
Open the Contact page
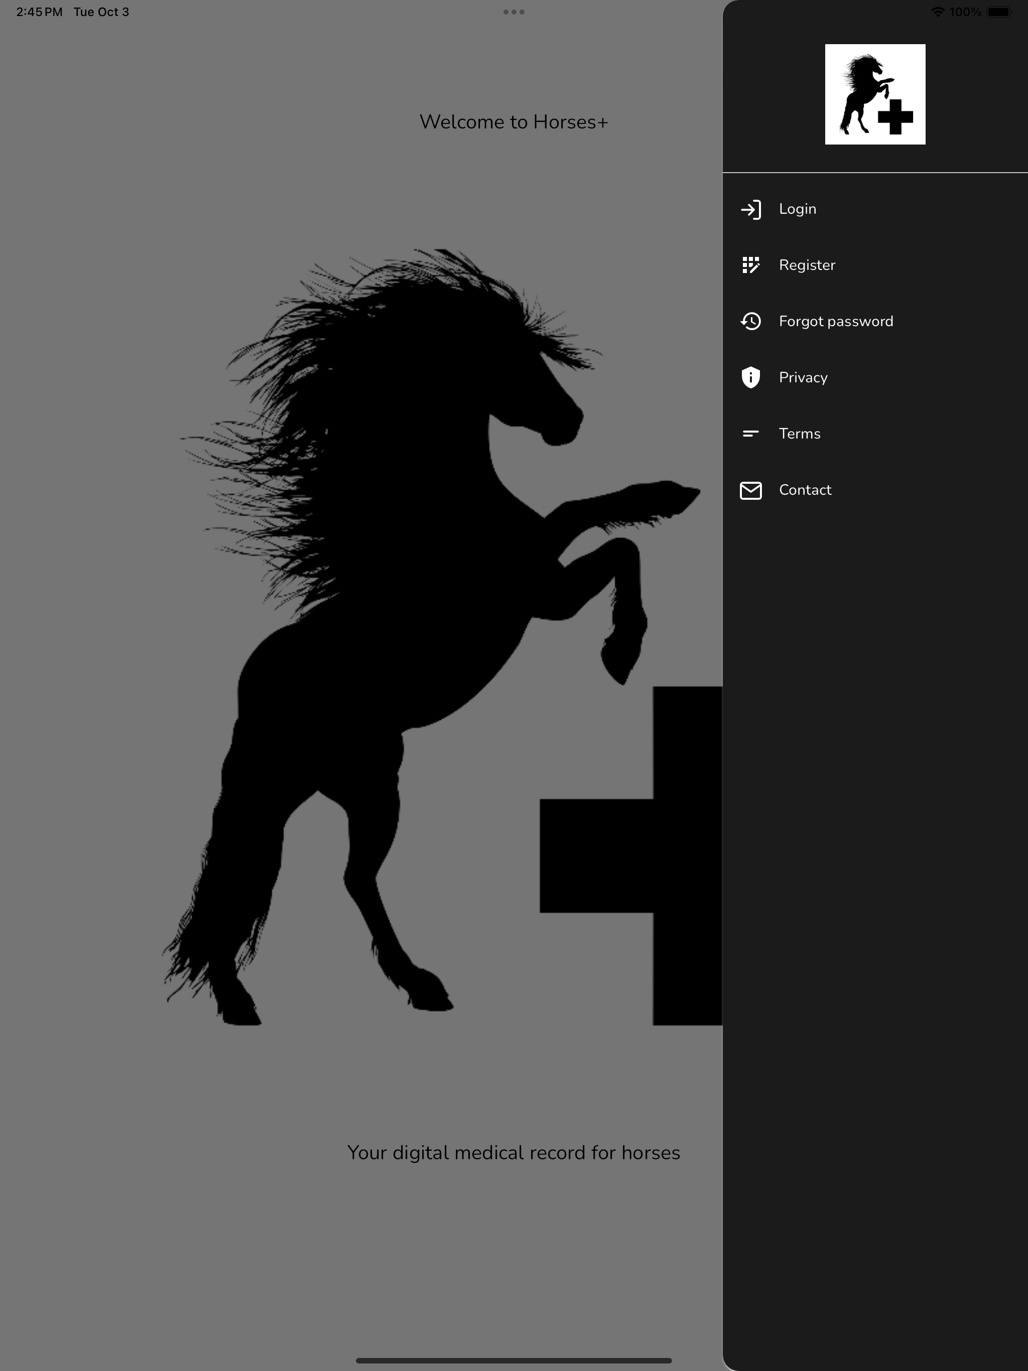point(875,490)
